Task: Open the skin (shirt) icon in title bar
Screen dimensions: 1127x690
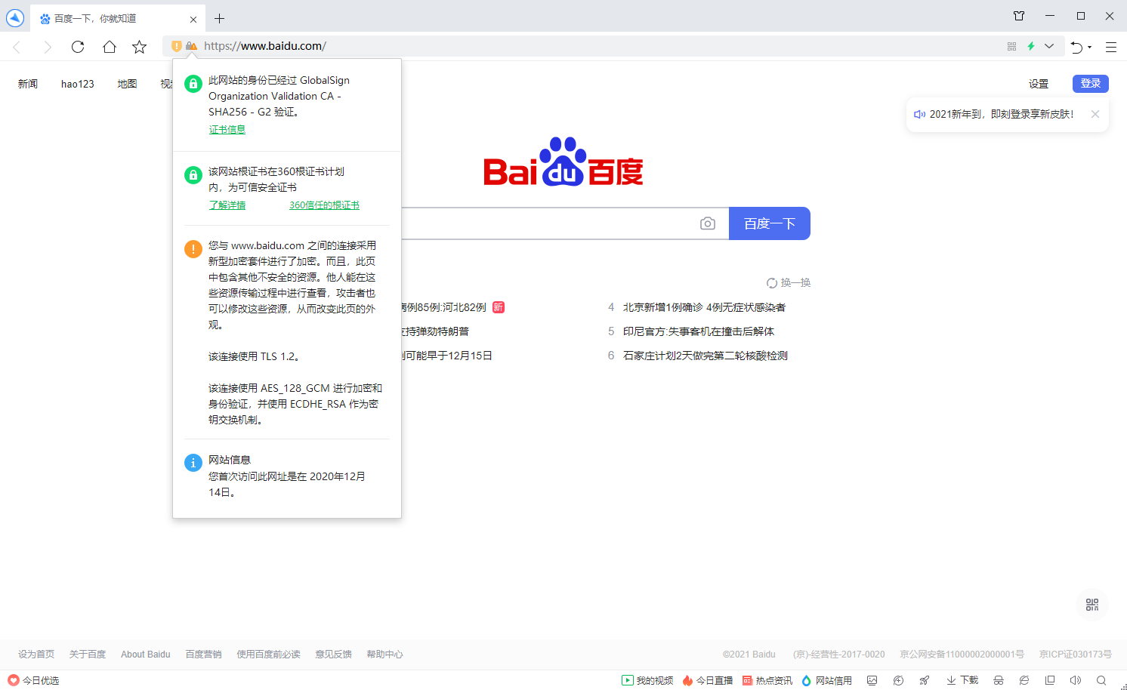Action: [1019, 16]
